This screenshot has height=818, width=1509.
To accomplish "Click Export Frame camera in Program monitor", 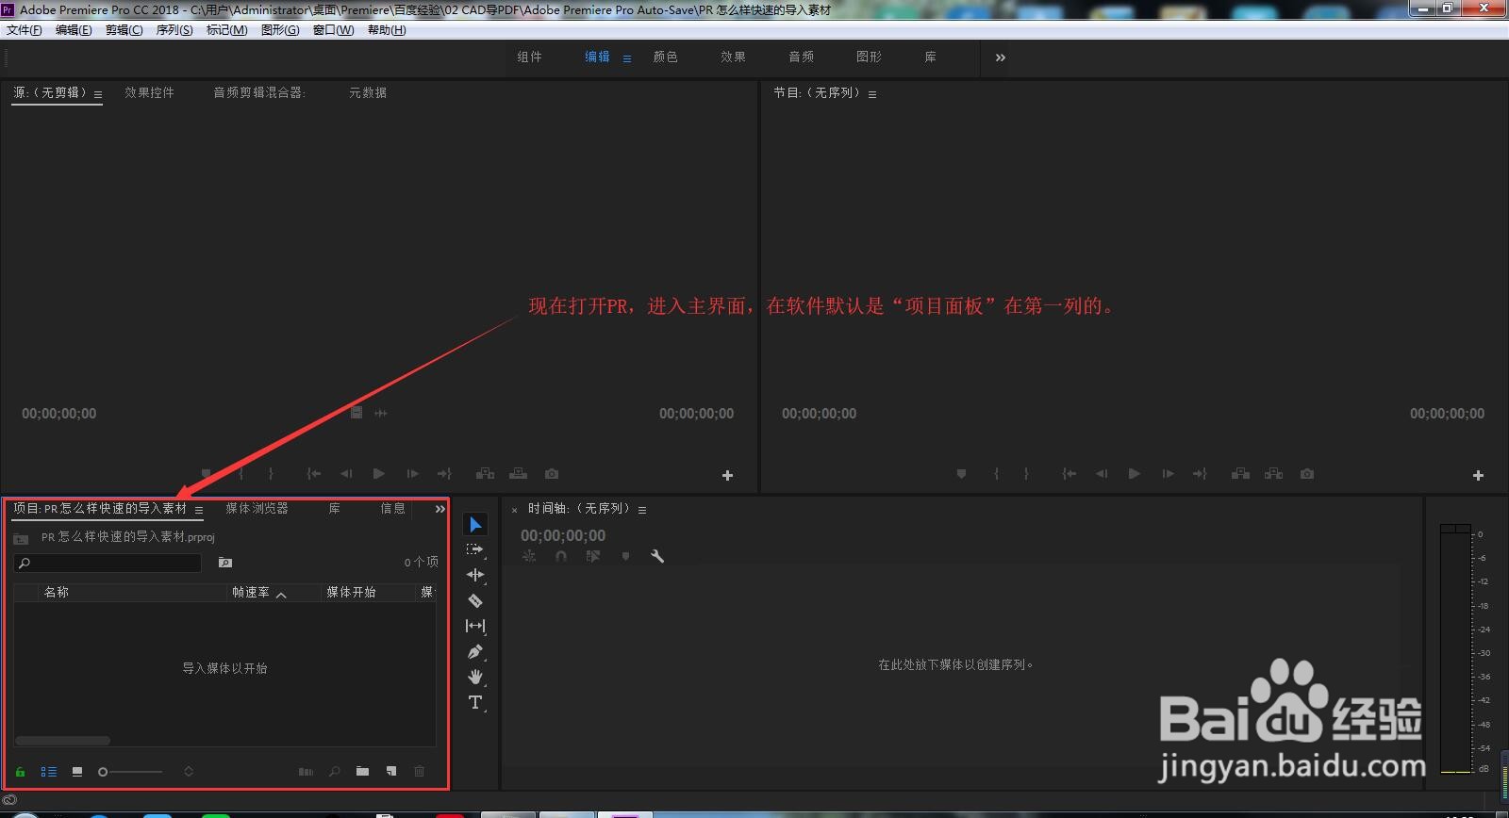I will coord(1307,474).
